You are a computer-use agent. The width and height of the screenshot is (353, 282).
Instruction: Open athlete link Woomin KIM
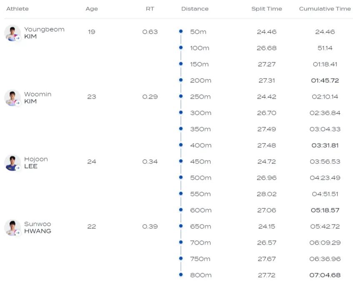pyautogui.click(x=38, y=98)
